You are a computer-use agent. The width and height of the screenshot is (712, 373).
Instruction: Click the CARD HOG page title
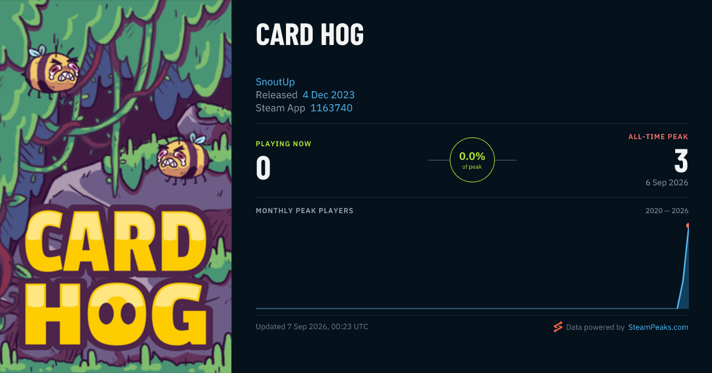pyautogui.click(x=310, y=36)
